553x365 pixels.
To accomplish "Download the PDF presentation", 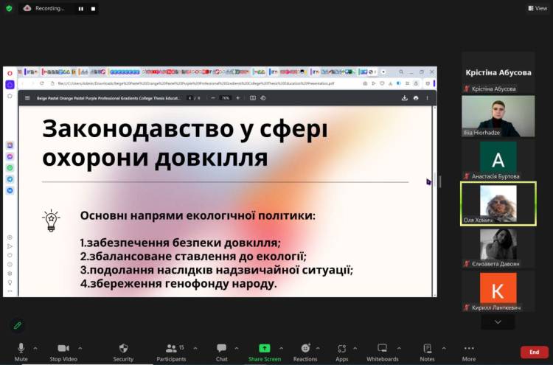I will click(404, 97).
